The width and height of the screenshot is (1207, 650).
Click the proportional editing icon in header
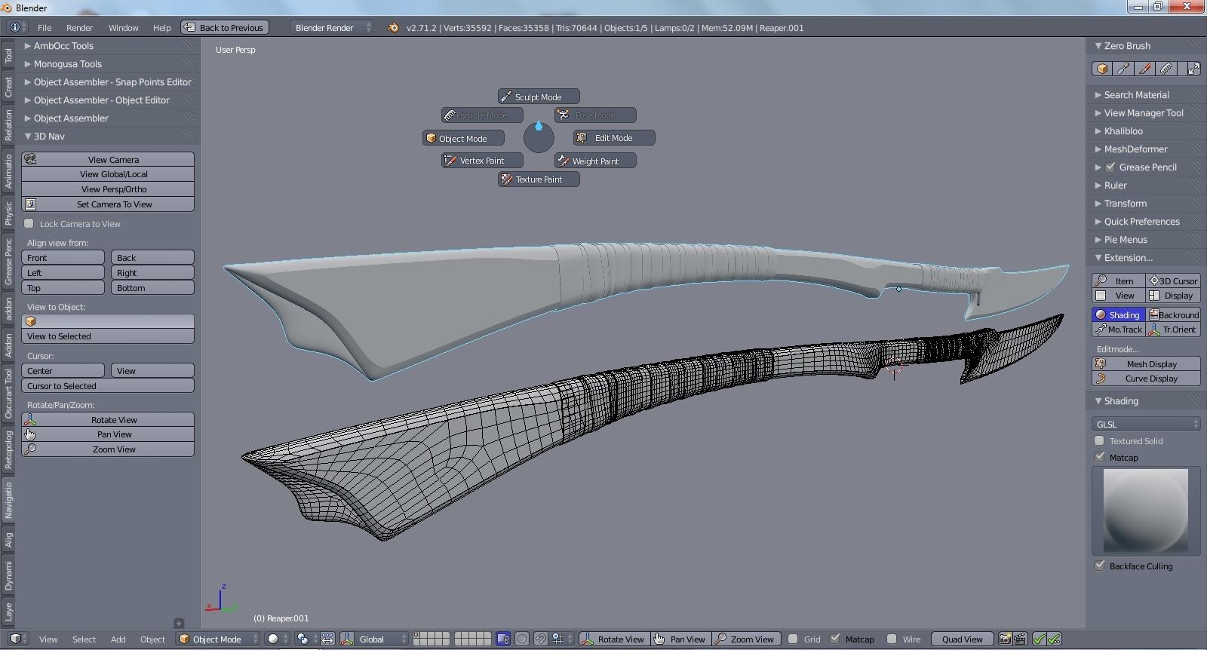522,639
